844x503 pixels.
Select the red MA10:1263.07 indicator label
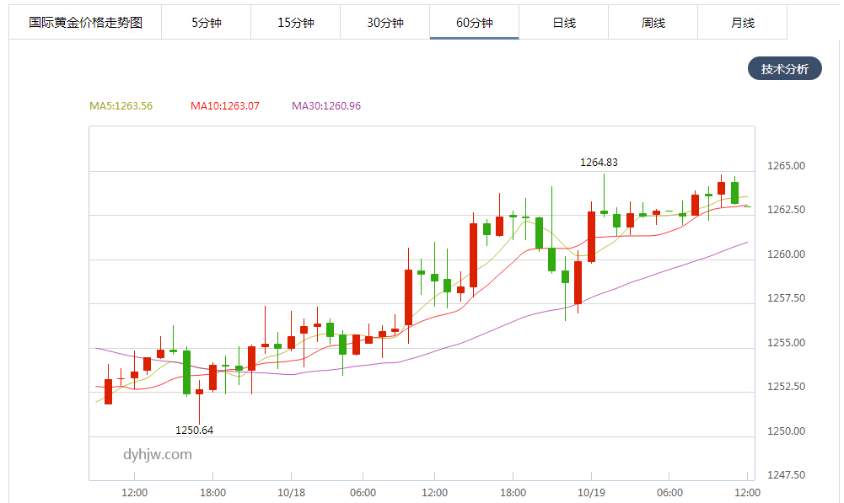pyautogui.click(x=224, y=106)
